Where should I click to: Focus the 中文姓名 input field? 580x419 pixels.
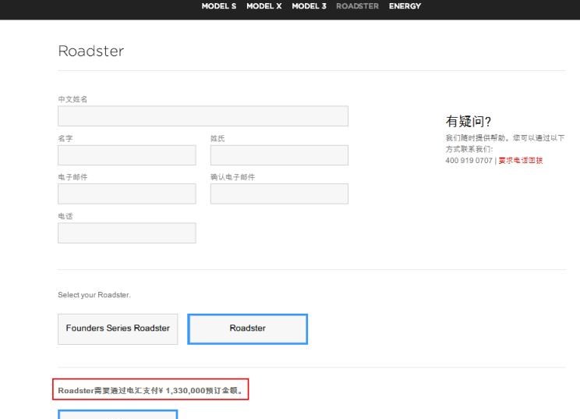[203, 115]
